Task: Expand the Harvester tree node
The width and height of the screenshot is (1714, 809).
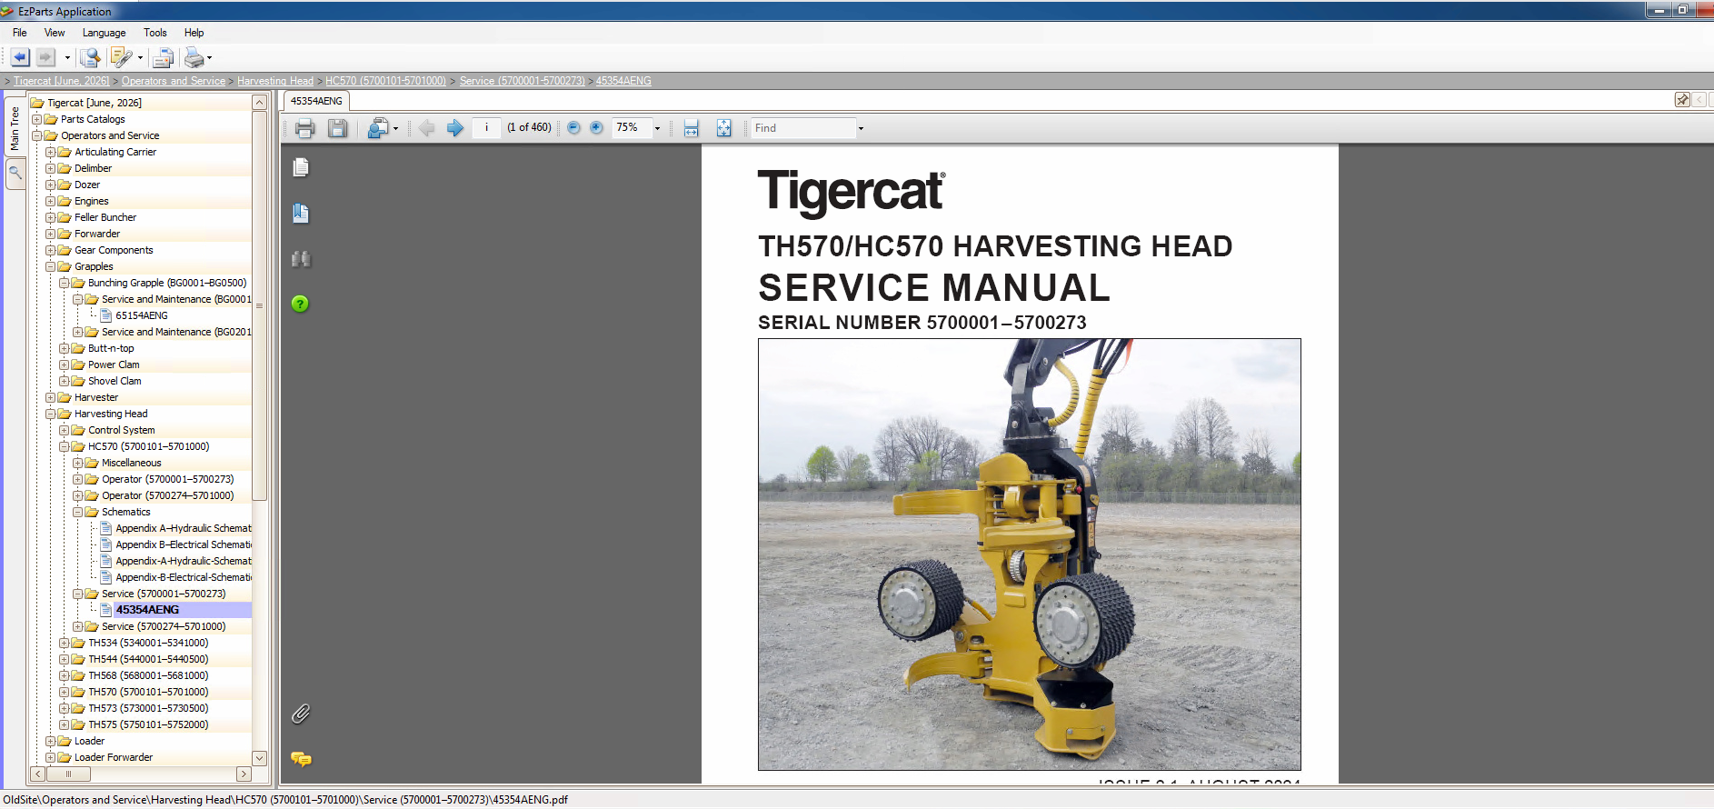Action: pos(51,397)
